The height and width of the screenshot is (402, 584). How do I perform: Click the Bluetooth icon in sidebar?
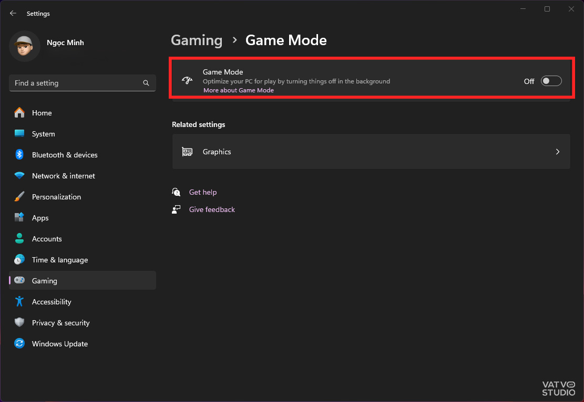pos(19,154)
